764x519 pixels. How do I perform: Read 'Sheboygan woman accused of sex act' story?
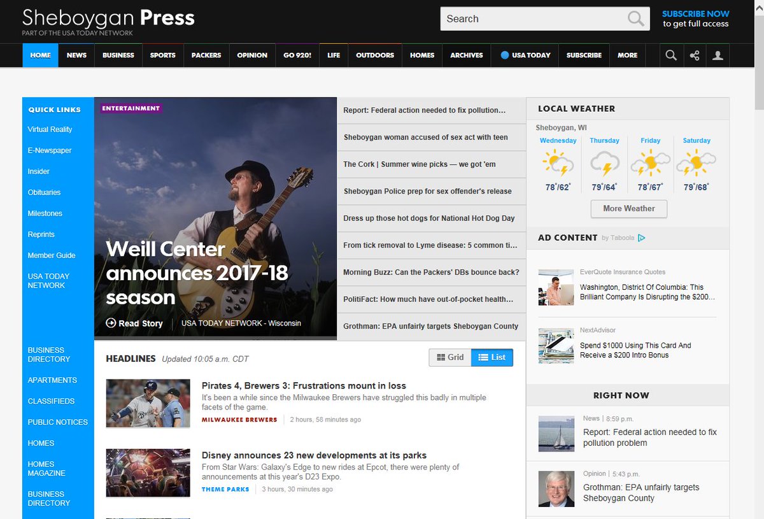426,137
